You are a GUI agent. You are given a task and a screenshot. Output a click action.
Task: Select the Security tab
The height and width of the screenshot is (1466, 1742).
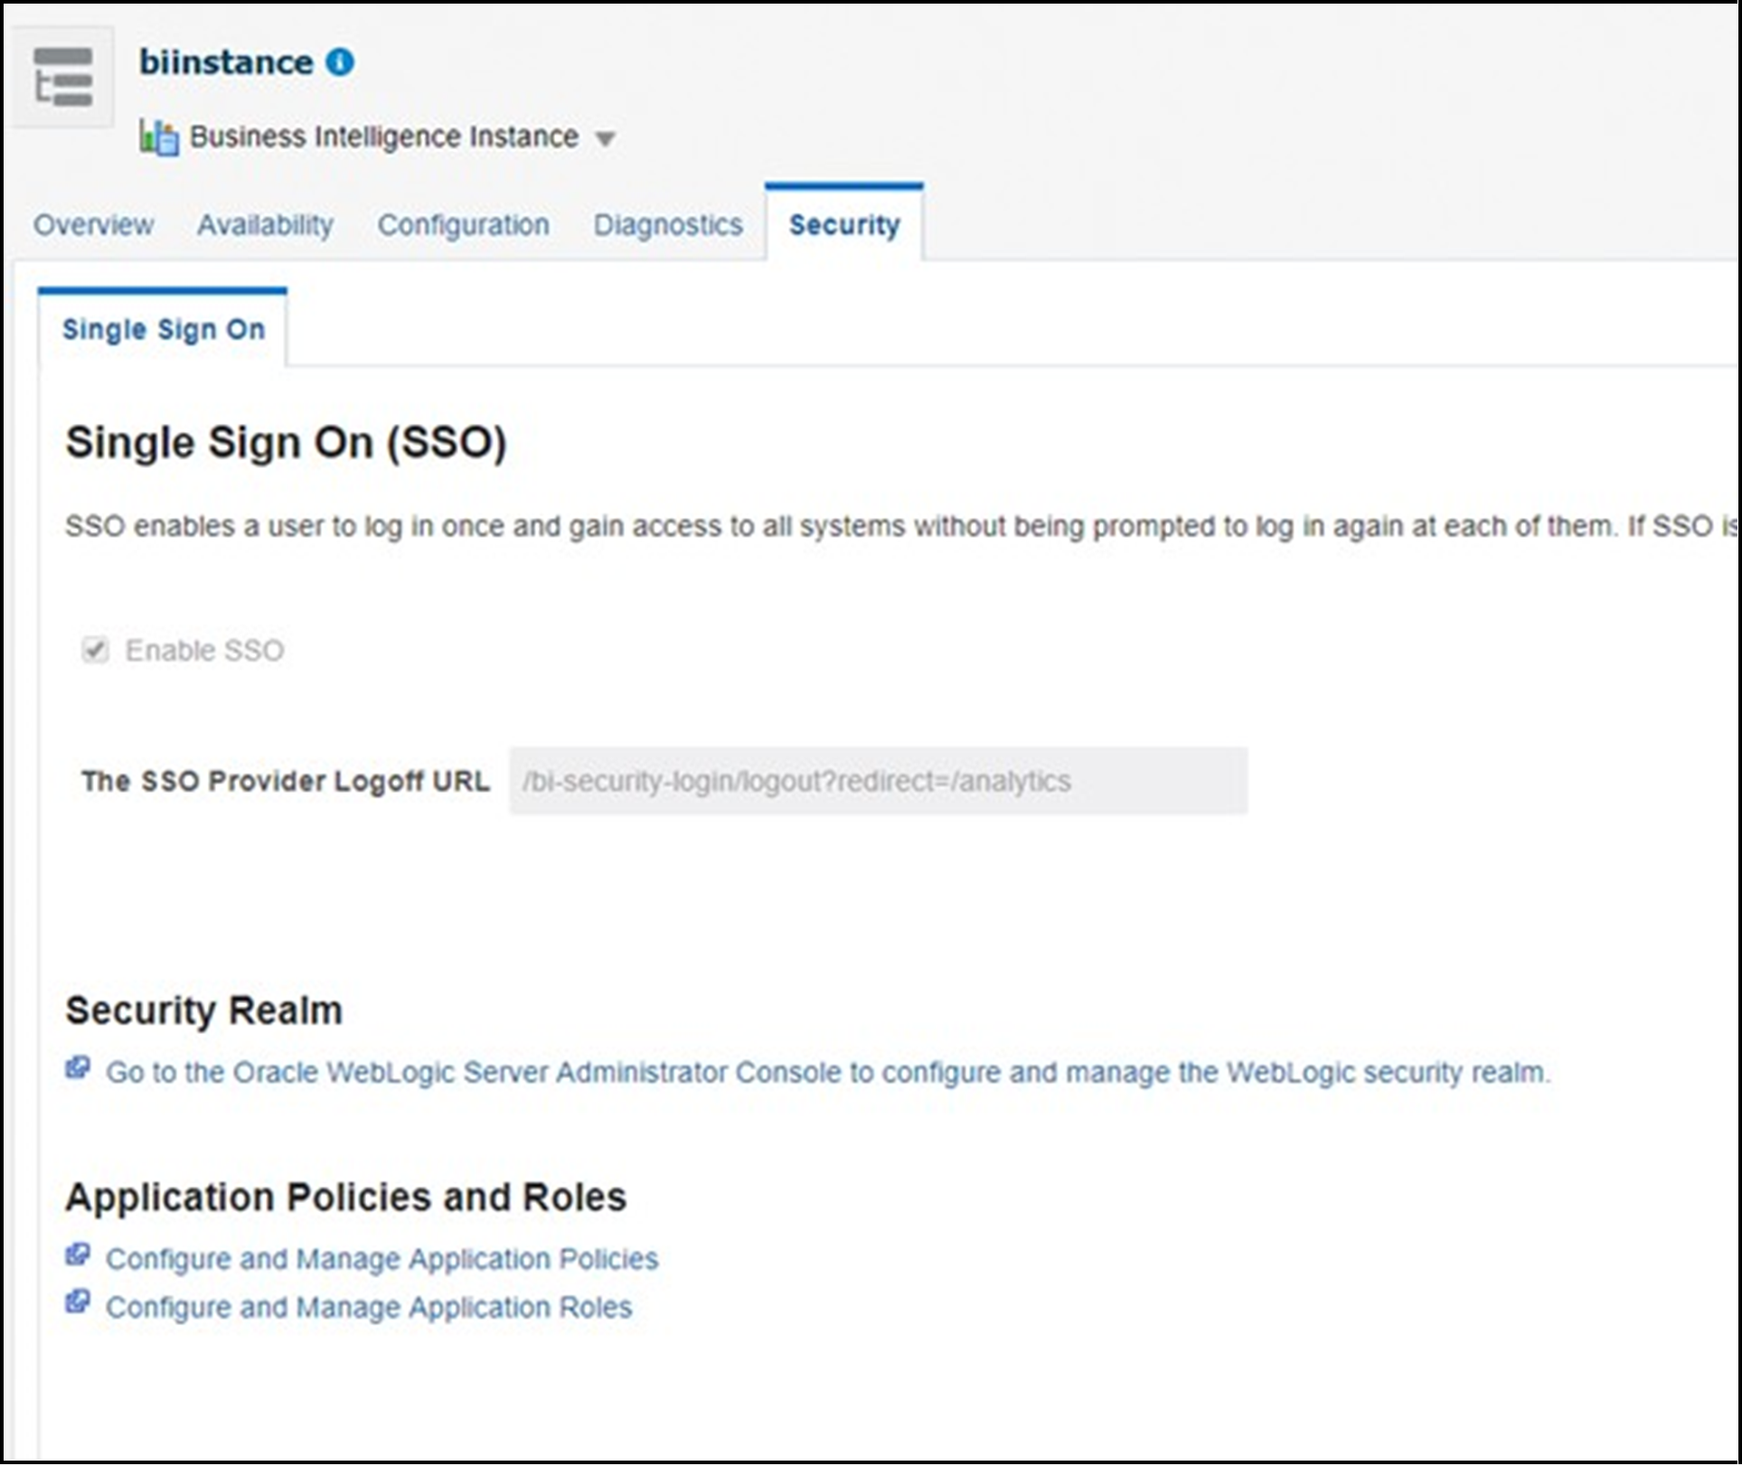[x=844, y=224]
